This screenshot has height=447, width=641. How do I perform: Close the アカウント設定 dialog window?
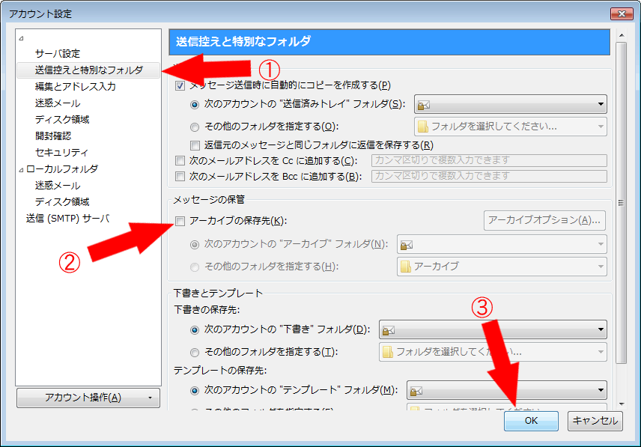(622, 14)
